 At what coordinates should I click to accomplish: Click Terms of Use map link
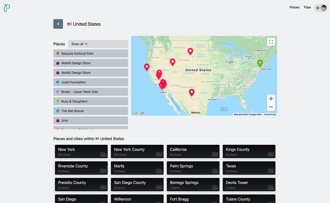pos(270,115)
